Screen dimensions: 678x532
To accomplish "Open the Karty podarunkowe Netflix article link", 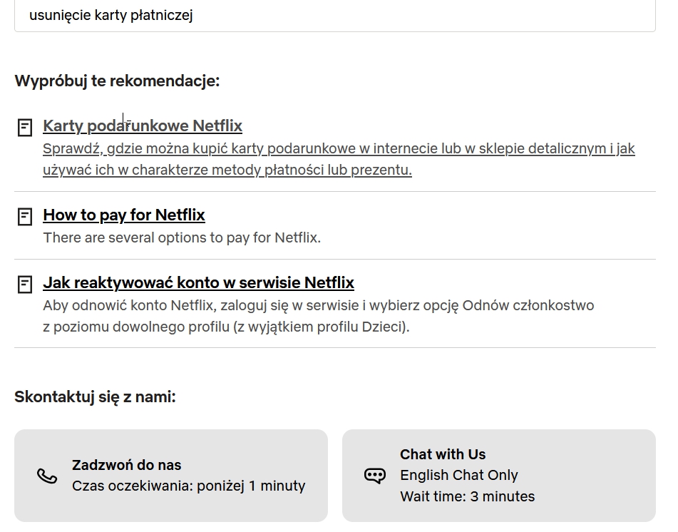I will pyautogui.click(x=143, y=126).
